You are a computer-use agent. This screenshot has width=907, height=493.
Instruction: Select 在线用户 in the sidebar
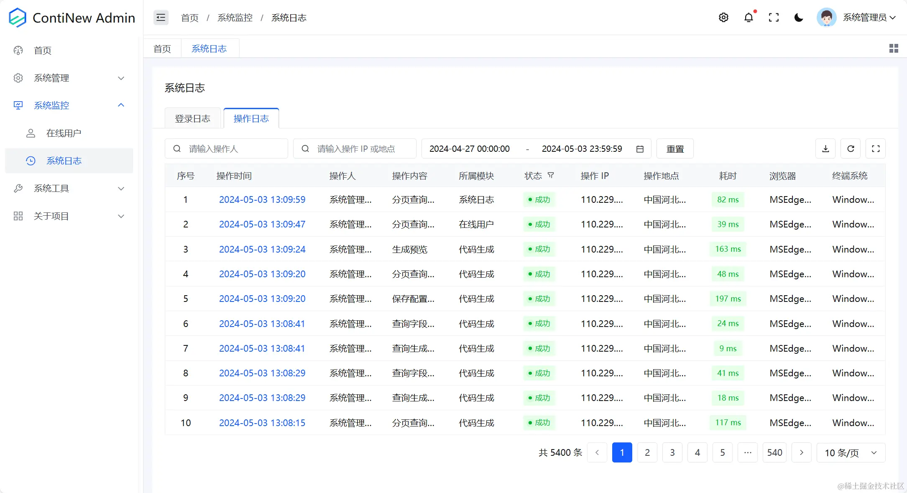click(65, 133)
